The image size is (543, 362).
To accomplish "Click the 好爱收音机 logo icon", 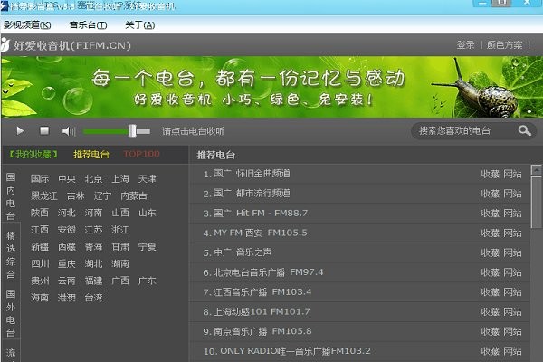I will (8, 44).
